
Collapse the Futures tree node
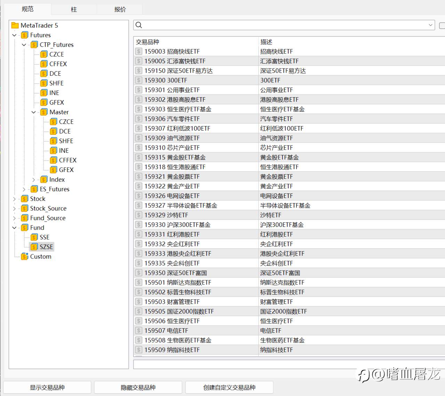(14, 35)
